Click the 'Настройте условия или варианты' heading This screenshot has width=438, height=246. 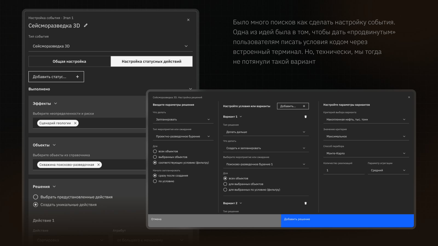[247, 106]
